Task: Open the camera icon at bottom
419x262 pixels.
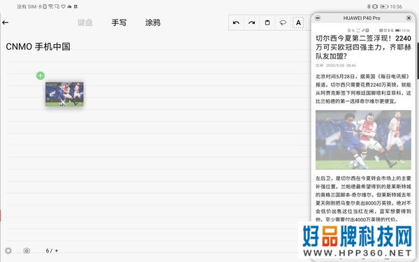Action: 27,251
